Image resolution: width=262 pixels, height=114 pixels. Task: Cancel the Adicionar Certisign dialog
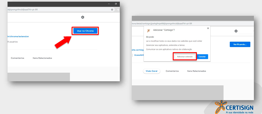point(202,57)
